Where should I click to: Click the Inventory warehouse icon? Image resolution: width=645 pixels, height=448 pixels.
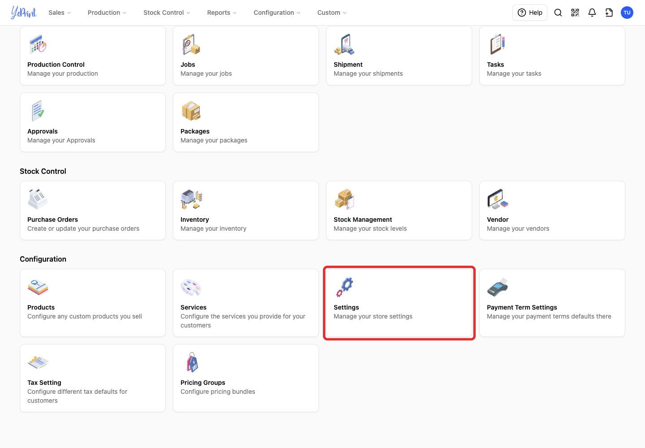tap(191, 199)
